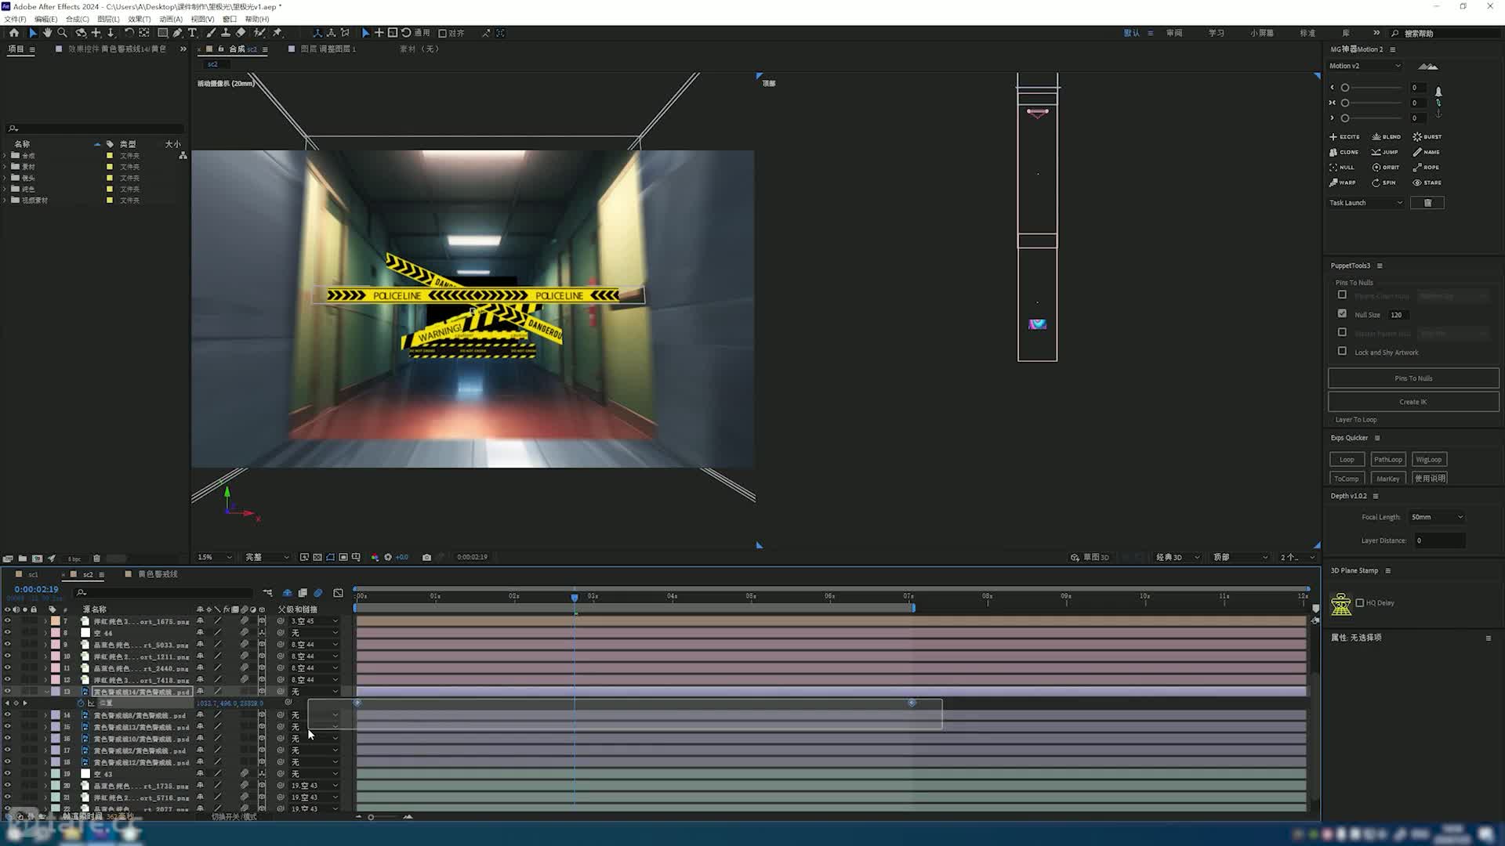Click the ORBIT button in Motion 2

pos(1386,167)
